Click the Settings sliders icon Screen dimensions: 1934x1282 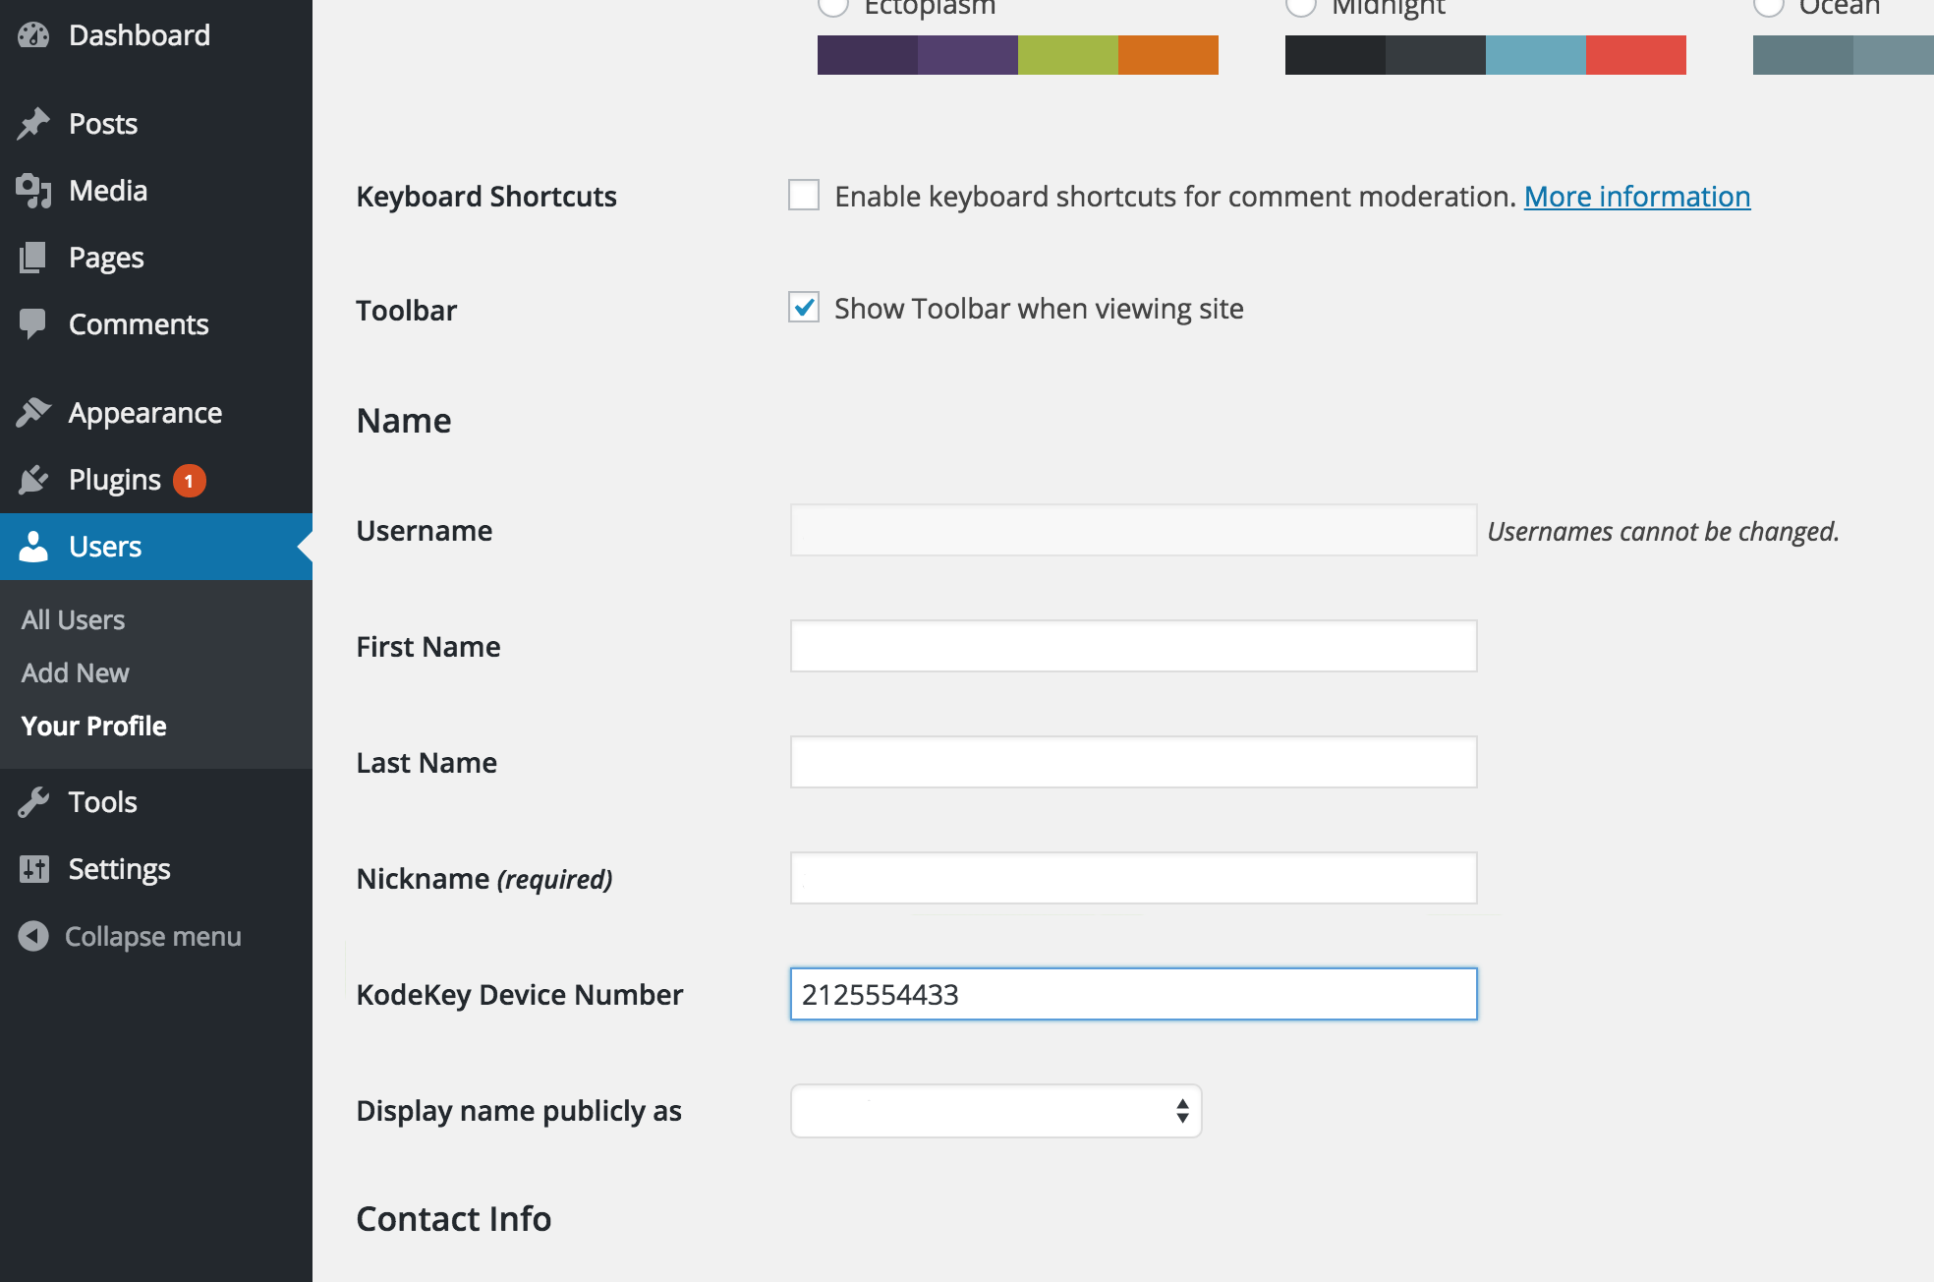pyautogui.click(x=33, y=869)
